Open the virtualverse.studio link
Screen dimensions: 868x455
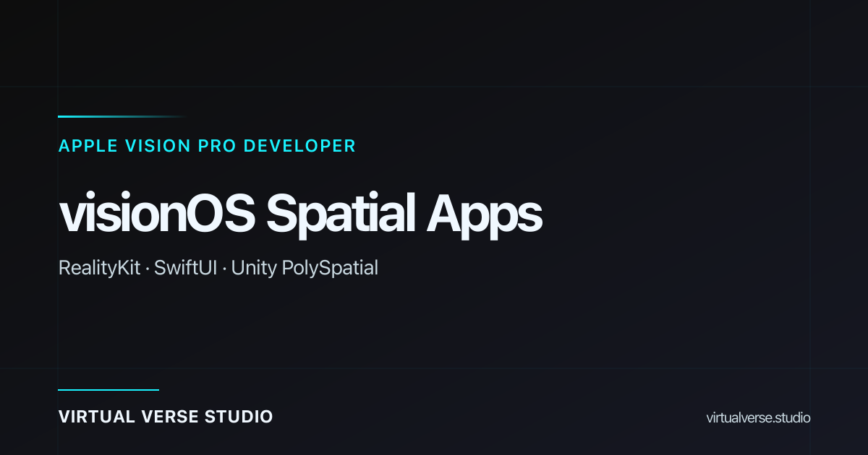[758, 417]
